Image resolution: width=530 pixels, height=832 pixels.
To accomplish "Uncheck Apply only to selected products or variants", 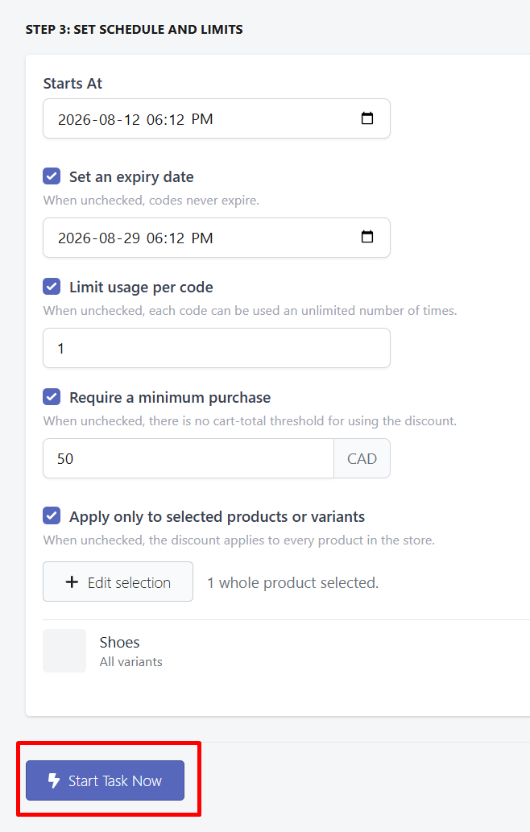I will (x=52, y=515).
